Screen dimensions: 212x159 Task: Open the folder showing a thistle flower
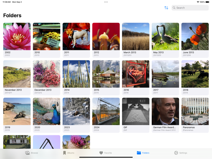pos(76,142)
